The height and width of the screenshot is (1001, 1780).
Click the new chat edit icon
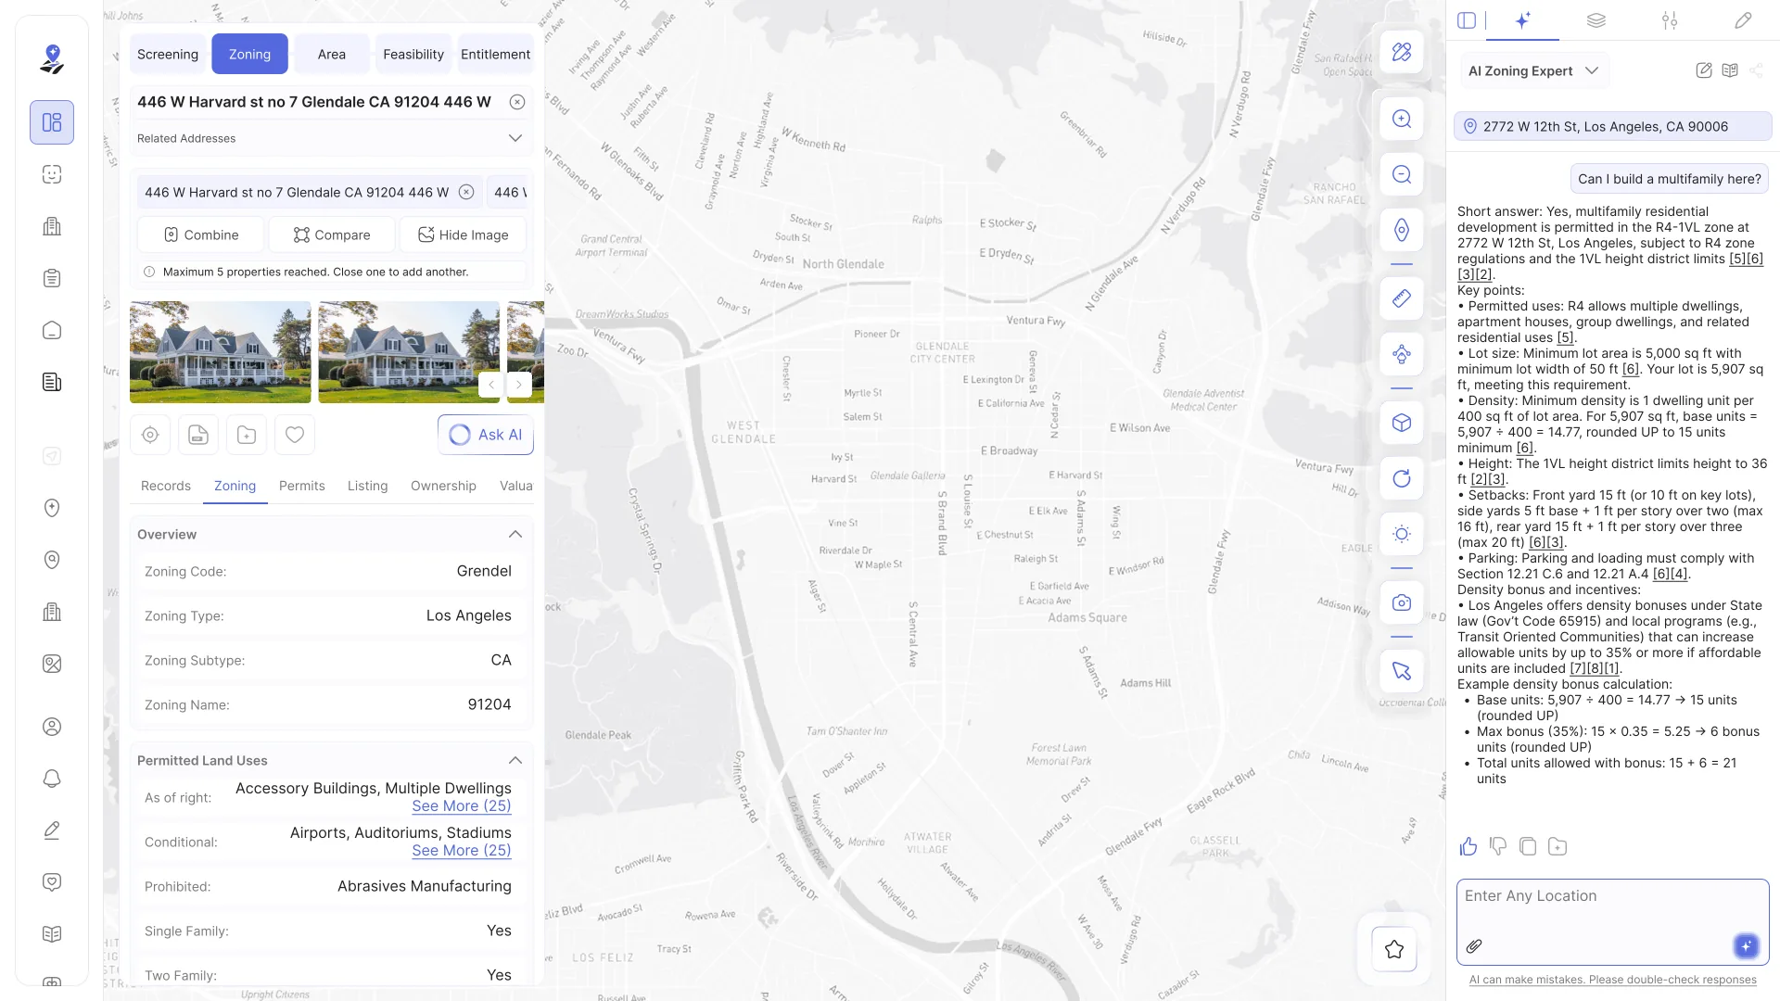[1704, 70]
